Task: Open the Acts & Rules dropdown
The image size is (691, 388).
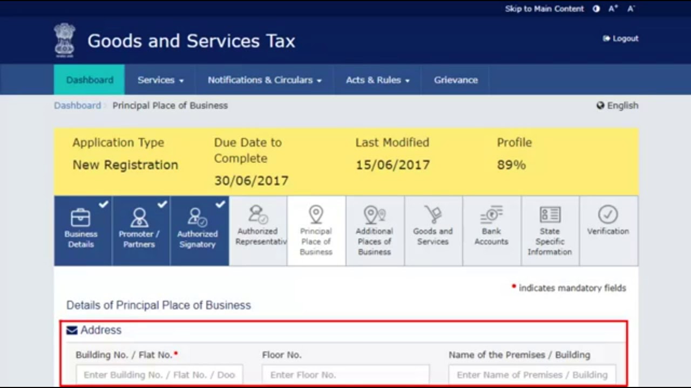Action: coord(377,80)
